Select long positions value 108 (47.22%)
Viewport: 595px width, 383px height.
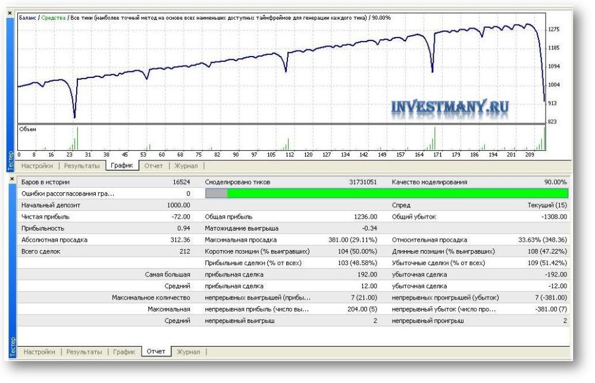point(547,251)
